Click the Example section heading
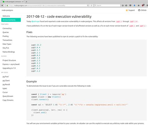This screenshot has height=125, width=148. [32, 81]
